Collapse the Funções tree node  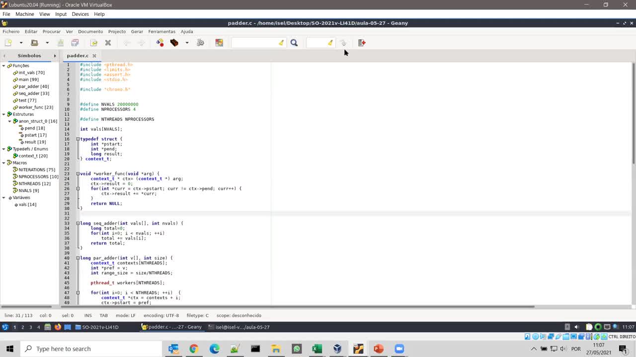pos(3,65)
